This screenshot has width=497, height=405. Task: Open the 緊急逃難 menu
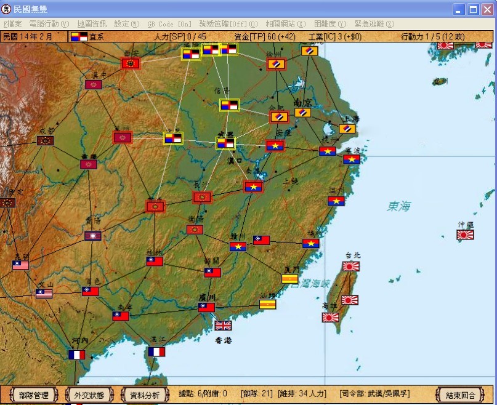point(374,24)
